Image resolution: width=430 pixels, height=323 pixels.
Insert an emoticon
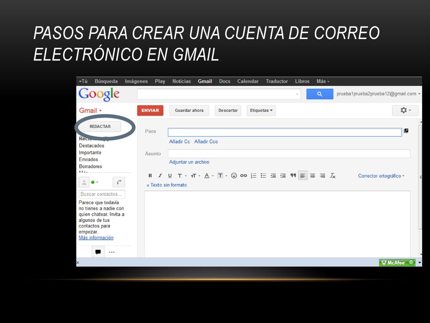(233, 175)
